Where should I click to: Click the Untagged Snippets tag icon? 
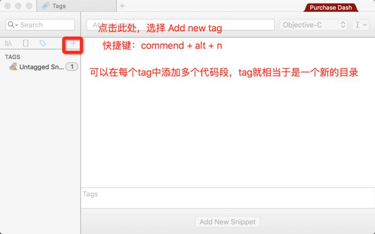point(13,67)
